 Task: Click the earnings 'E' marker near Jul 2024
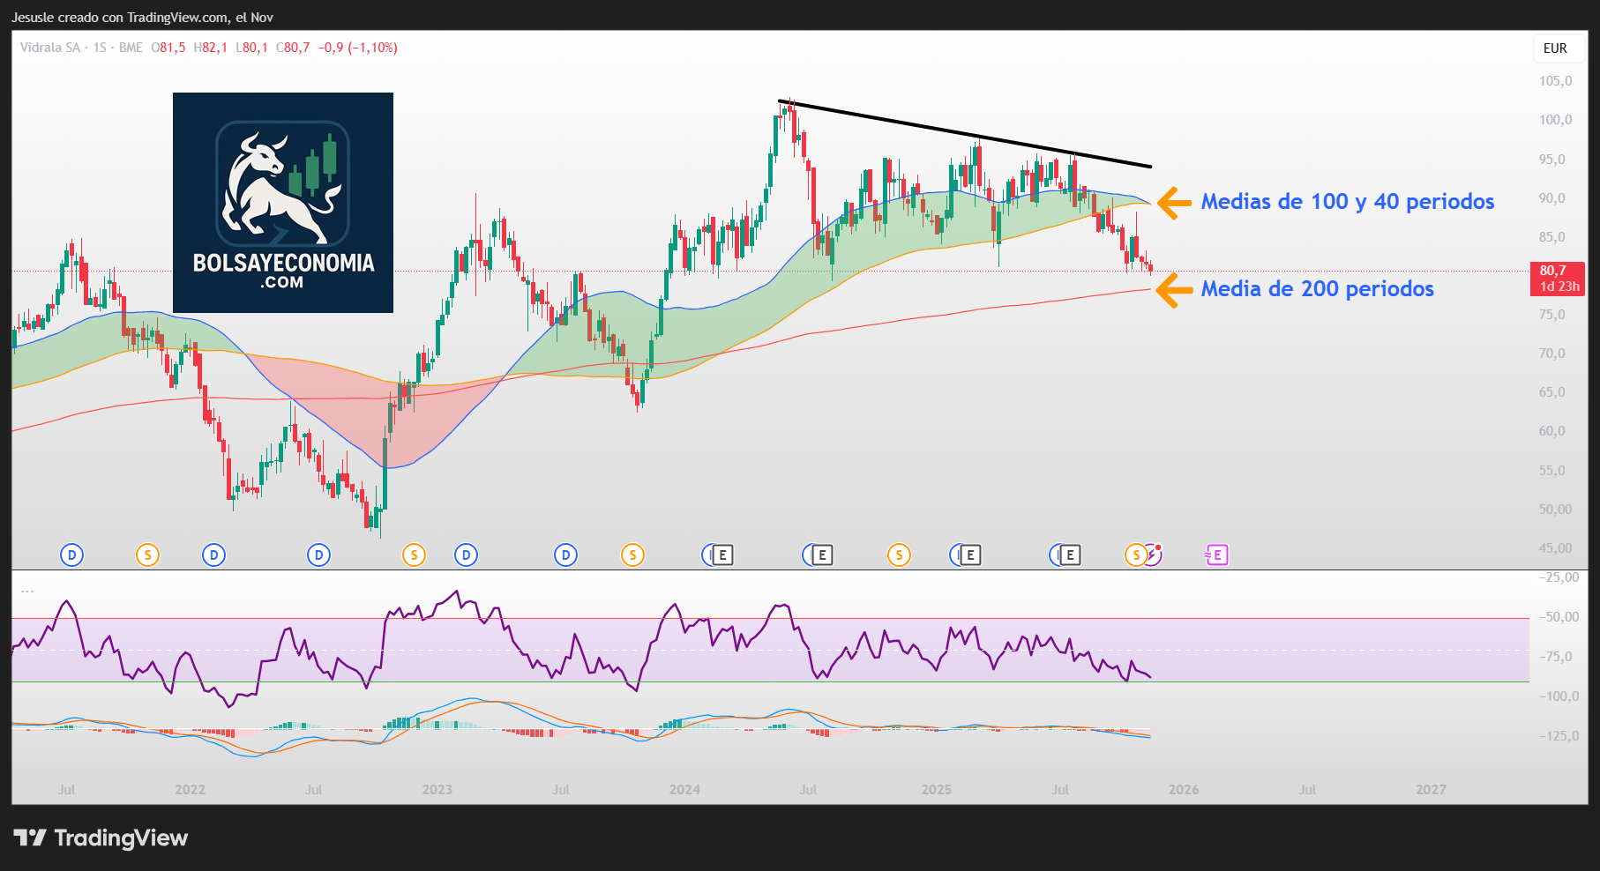point(822,555)
